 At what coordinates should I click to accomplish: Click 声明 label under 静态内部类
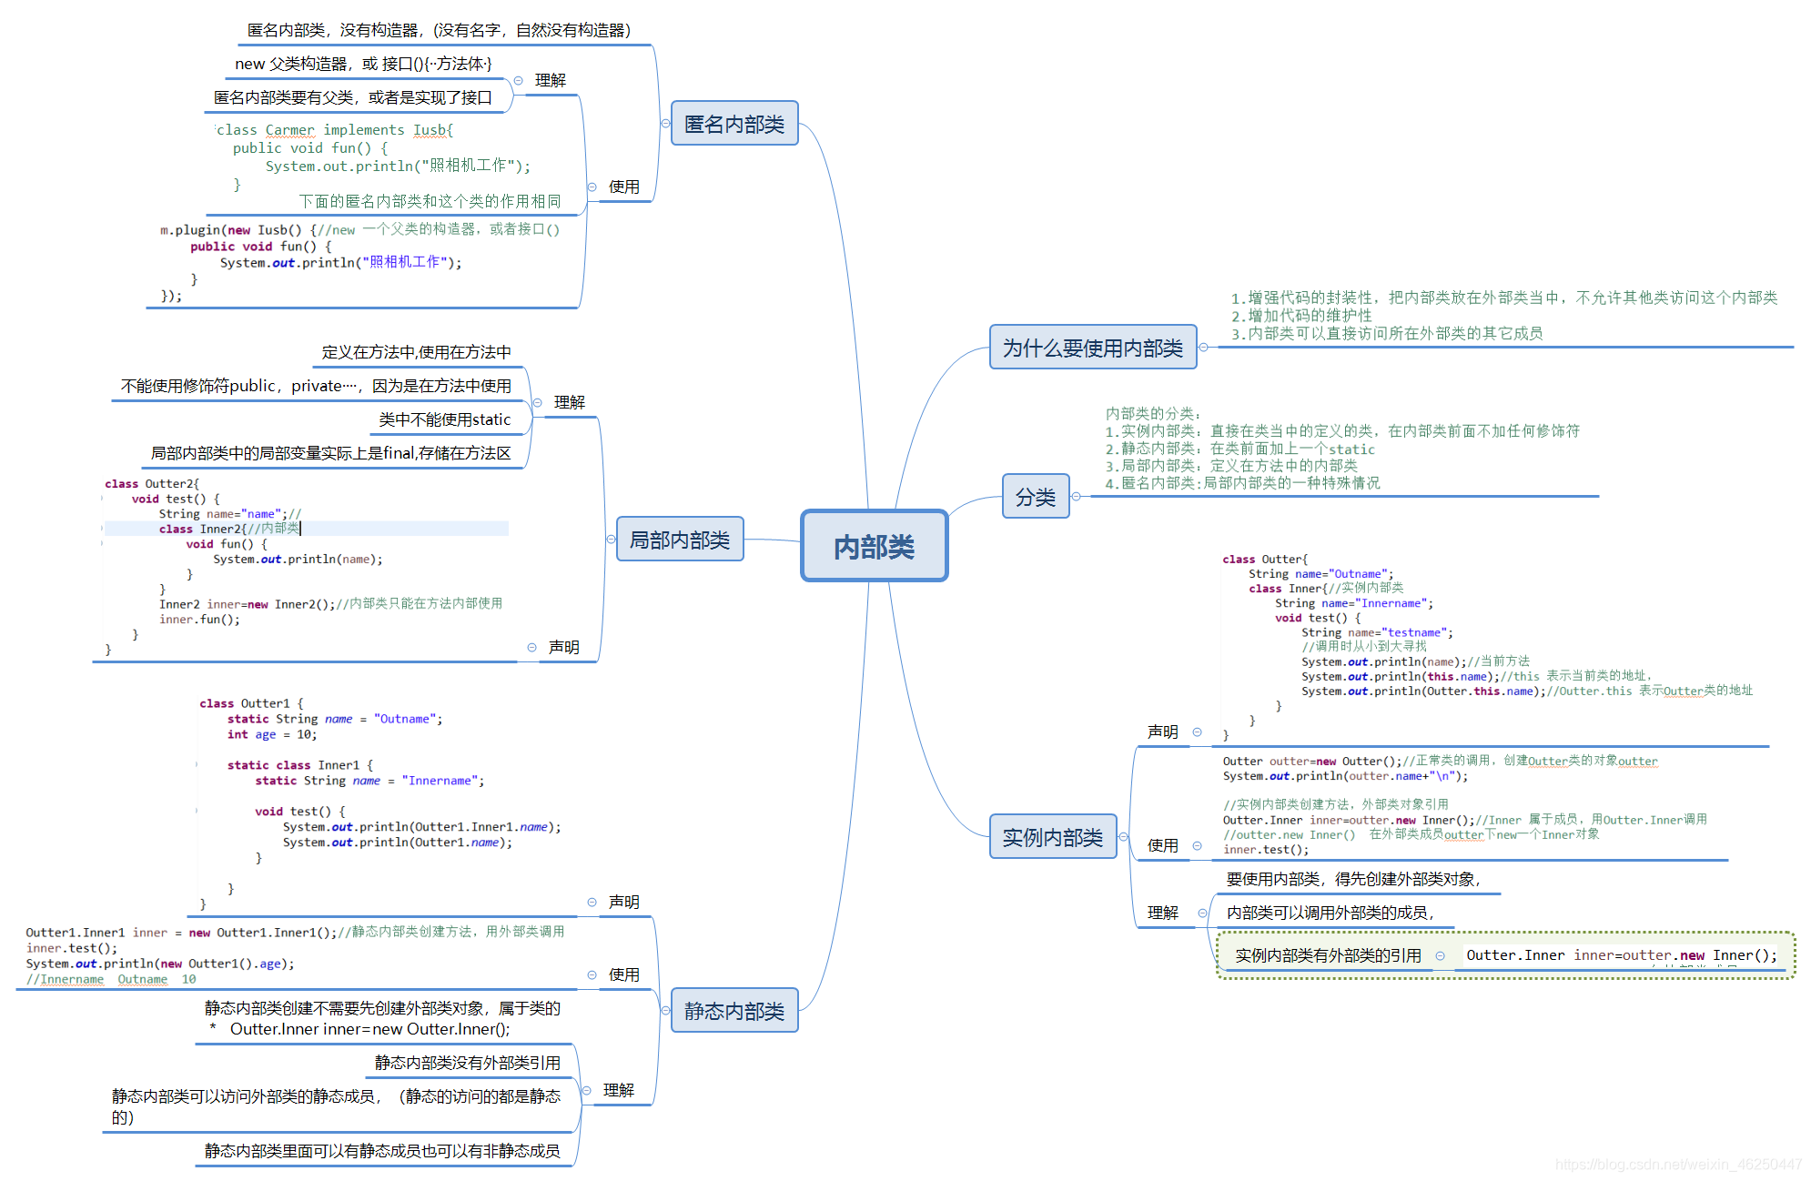pos(624,903)
